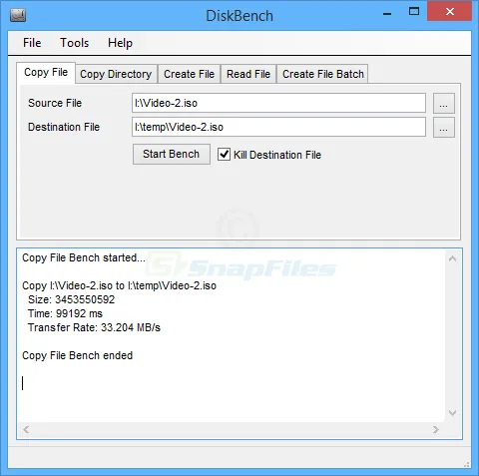Click the log scroll right arrow
This screenshot has height=476, width=479.
[x=436, y=429]
